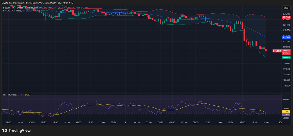Click the 82,000 price axis label

[x=286, y=30]
